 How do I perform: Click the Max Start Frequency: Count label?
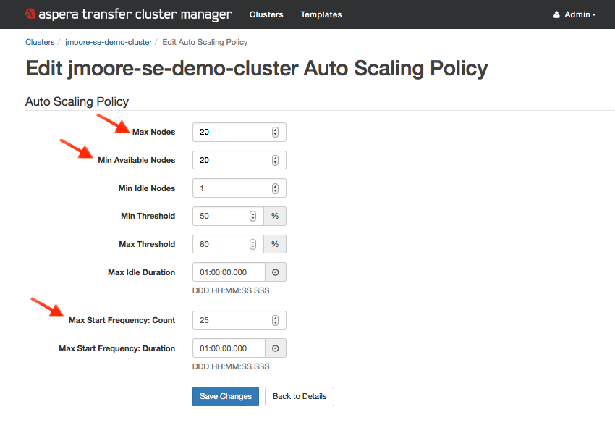122,320
